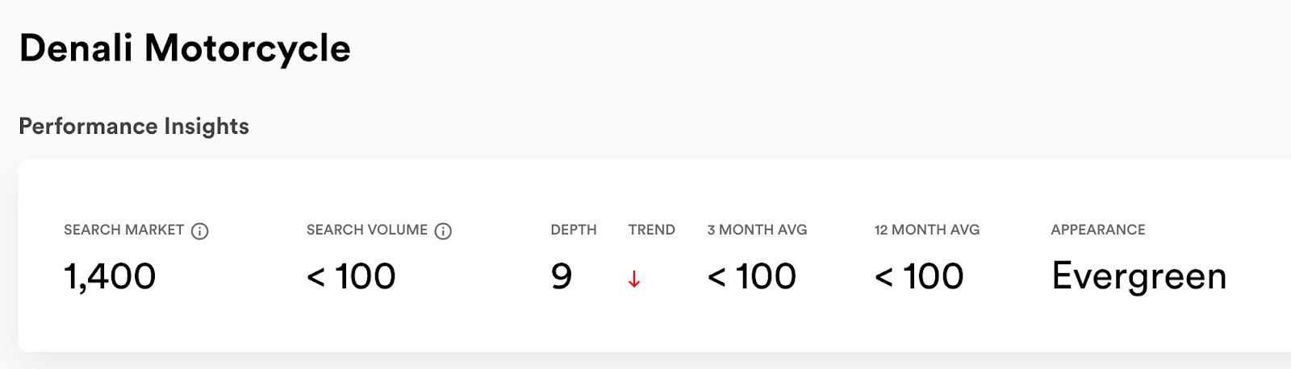Click the Search Volume value under 100
The width and height of the screenshot is (1291, 369).
click(351, 276)
